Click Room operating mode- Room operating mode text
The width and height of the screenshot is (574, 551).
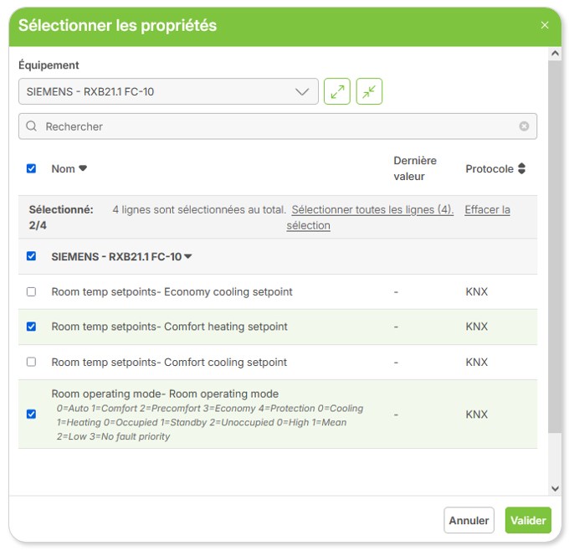coord(165,394)
